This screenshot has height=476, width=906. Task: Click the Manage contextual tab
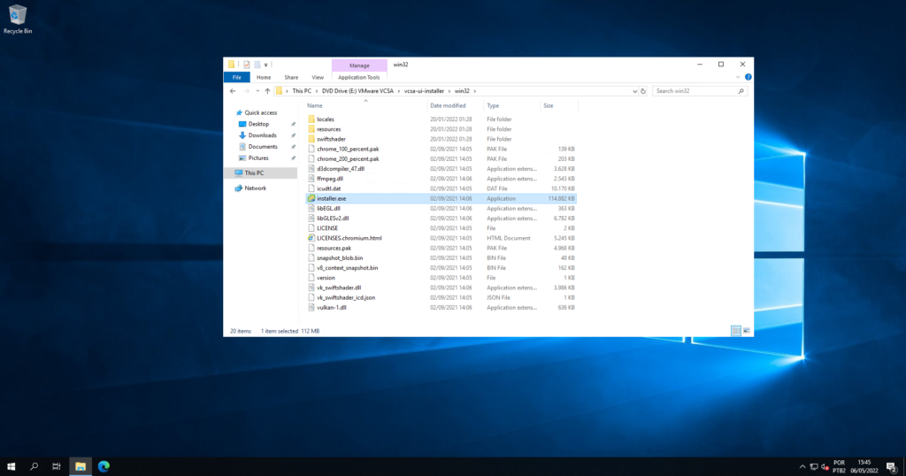tap(359, 65)
